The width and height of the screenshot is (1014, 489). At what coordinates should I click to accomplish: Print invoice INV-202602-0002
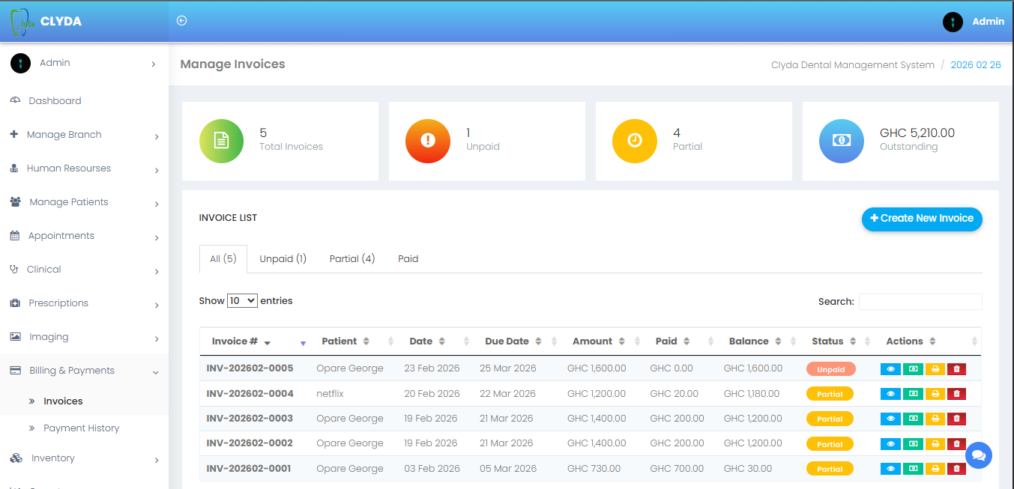935,444
